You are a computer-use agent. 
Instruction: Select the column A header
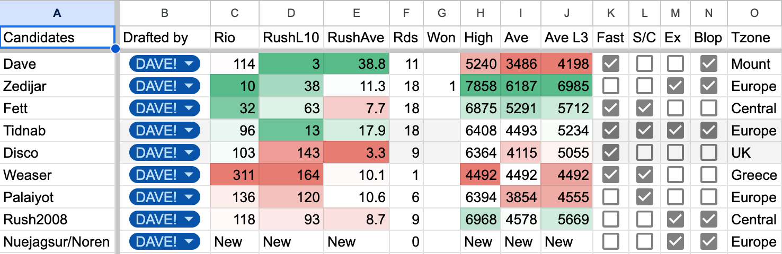(x=57, y=13)
